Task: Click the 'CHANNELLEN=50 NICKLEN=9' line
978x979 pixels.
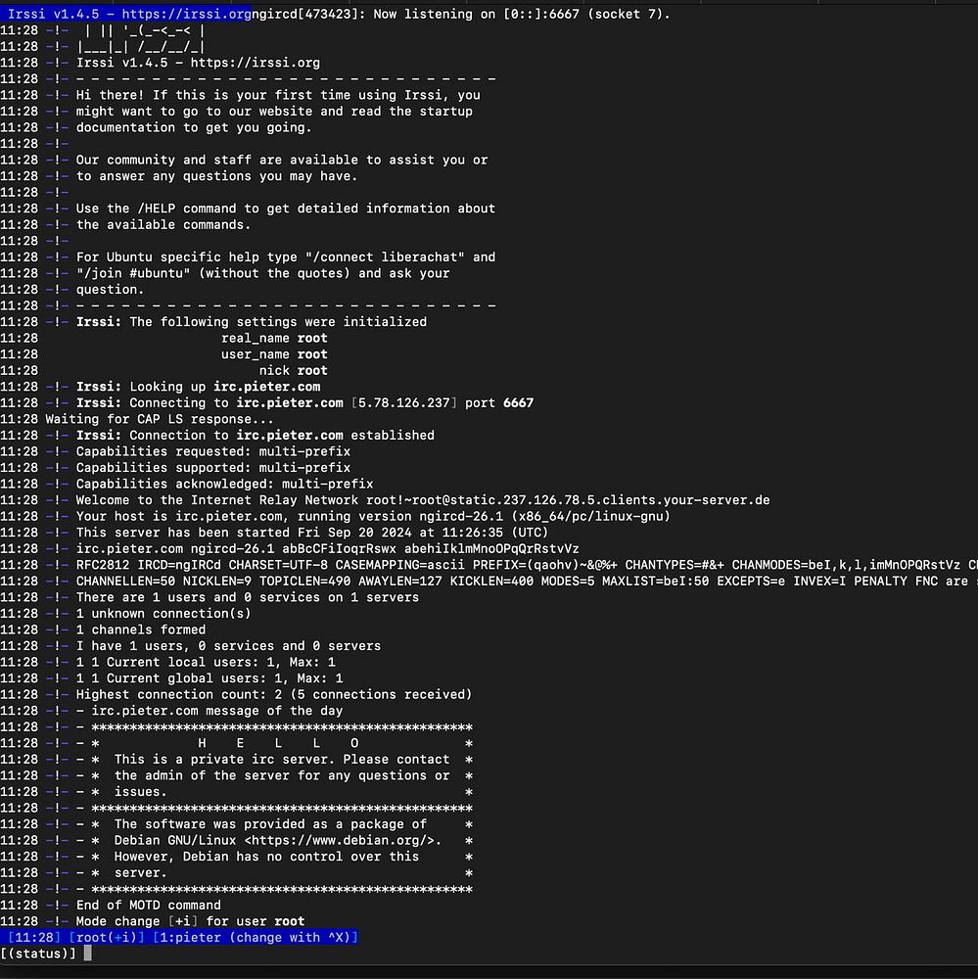Action: (527, 582)
